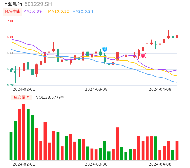Viewport: 190px width, 168px height.
Task: Click the first green volume bar on left
Action: pos(11,146)
